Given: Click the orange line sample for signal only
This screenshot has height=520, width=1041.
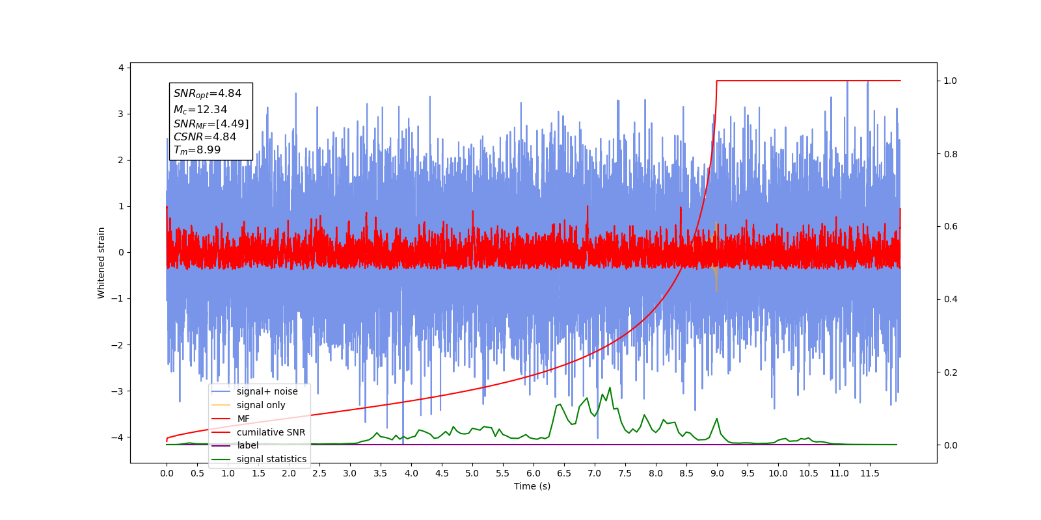Looking at the screenshot, I should tap(221, 405).
